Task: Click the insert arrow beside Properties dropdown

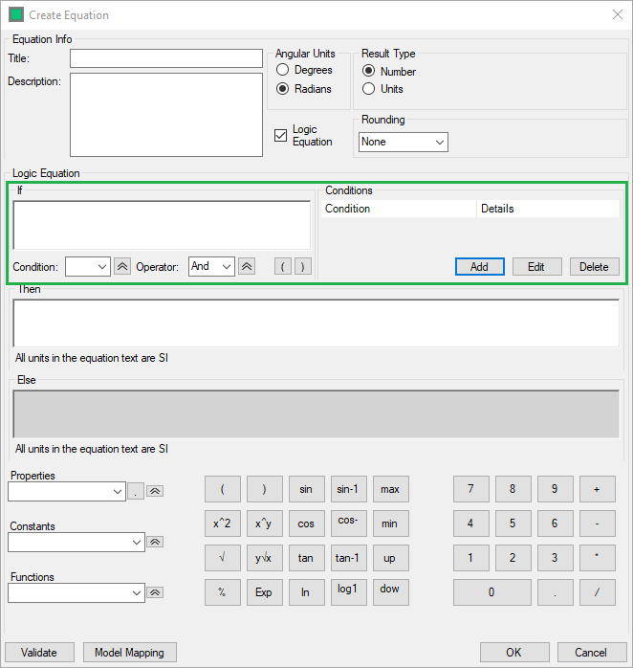Action: point(155,491)
